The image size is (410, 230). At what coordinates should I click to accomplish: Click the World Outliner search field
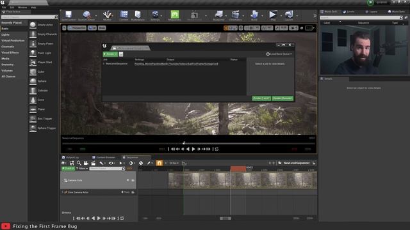(361, 17)
